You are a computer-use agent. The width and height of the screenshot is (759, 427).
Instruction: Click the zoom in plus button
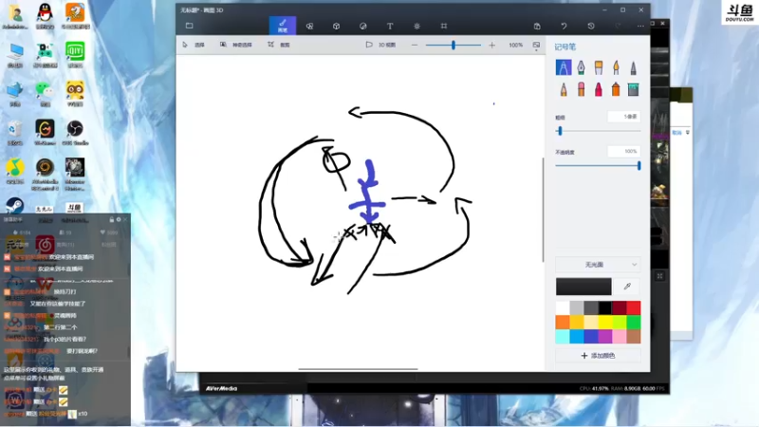coord(491,45)
